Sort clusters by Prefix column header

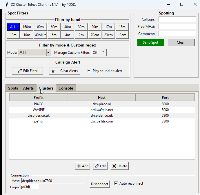tap(39, 98)
